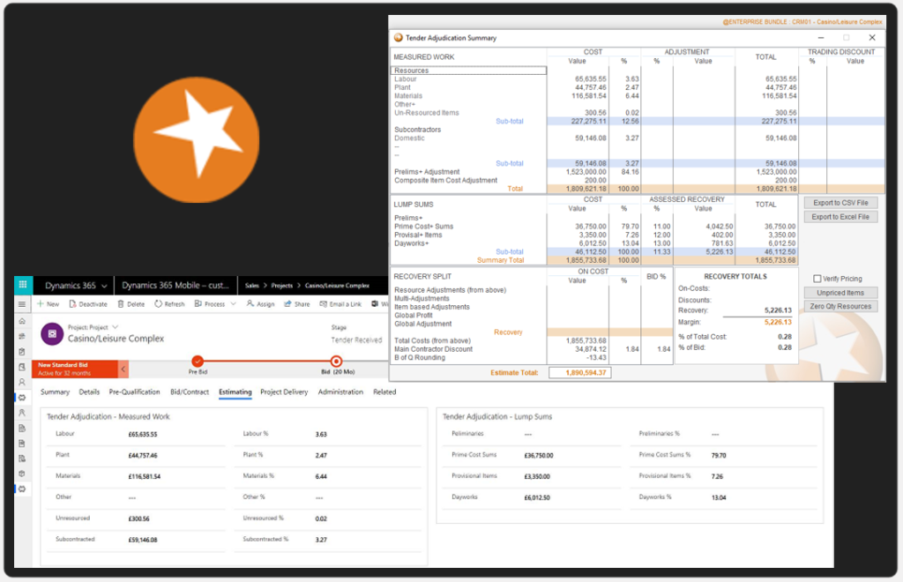Click the Subcontracted value £59,146.08 field
Viewport: 903px width, 582px height.
[143, 540]
